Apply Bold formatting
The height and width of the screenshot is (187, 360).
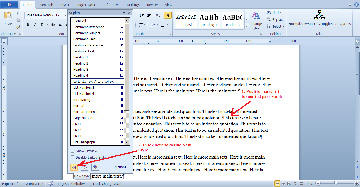[x=28, y=25]
